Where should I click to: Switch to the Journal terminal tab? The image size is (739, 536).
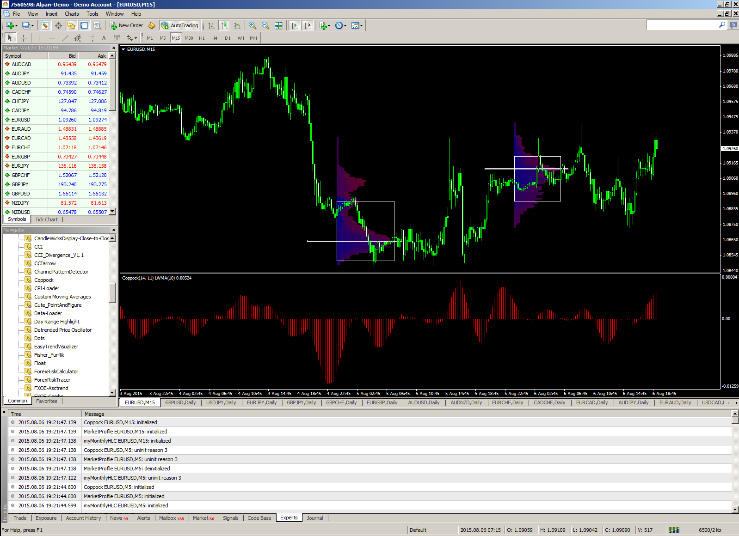point(315,518)
